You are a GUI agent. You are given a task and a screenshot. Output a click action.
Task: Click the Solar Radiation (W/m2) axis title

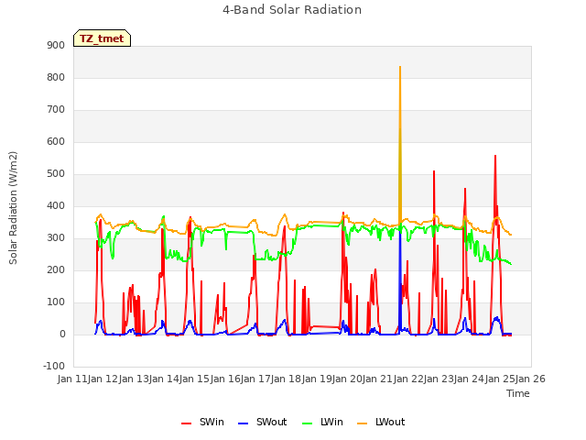(x=13, y=208)
